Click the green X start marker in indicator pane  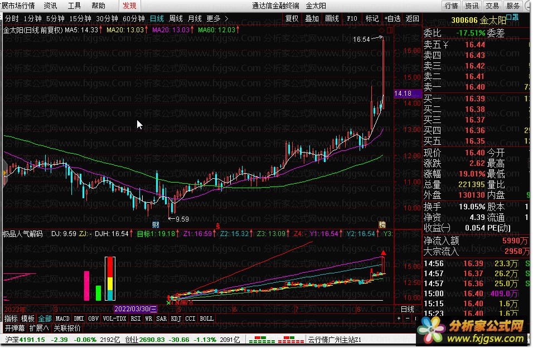168,302
